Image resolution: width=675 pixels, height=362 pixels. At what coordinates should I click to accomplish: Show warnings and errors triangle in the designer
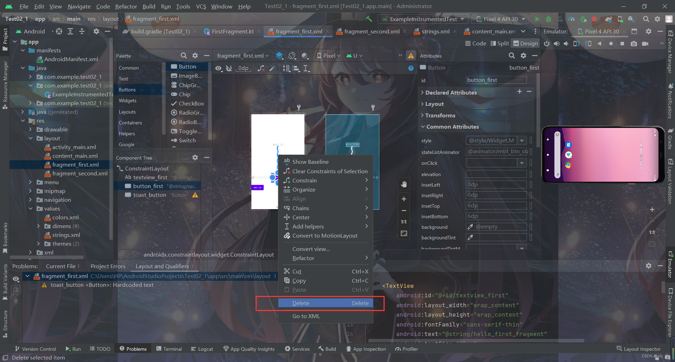(x=411, y=56)
